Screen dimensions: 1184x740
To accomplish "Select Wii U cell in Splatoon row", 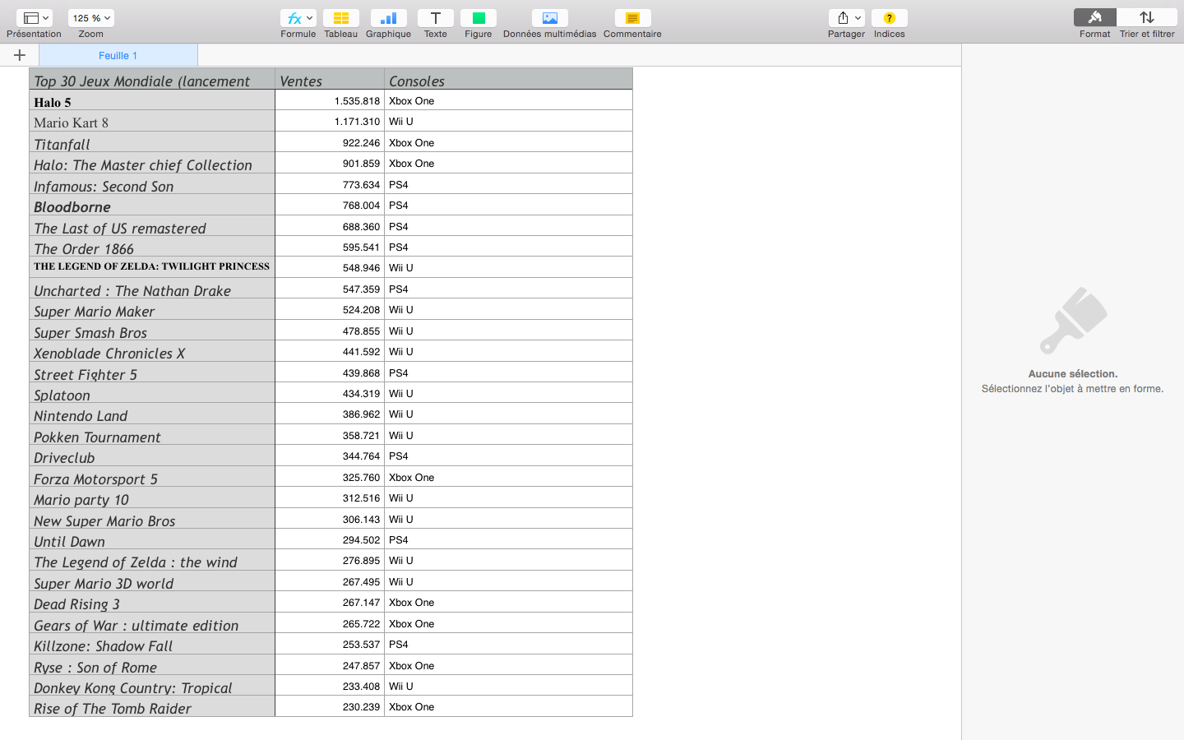I will point(508,393).
